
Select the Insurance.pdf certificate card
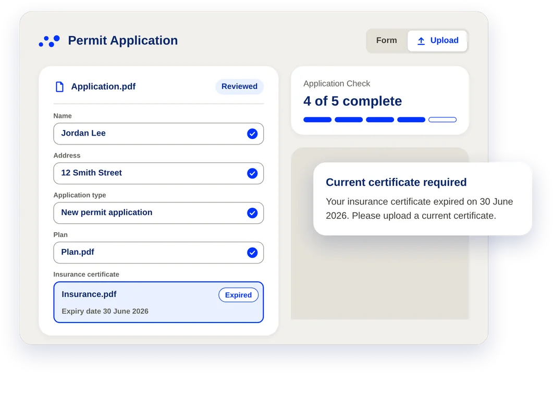click(158, 302)
